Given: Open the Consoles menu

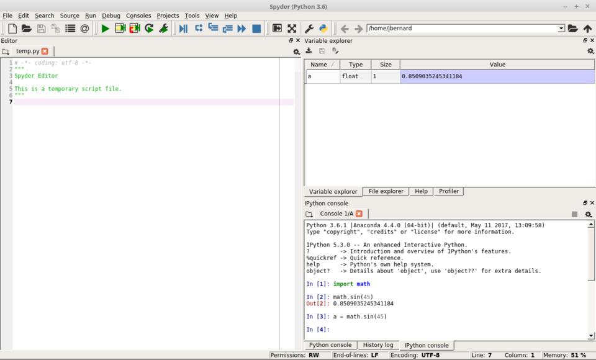Looking at the screenshot, I should click(138, 16).
